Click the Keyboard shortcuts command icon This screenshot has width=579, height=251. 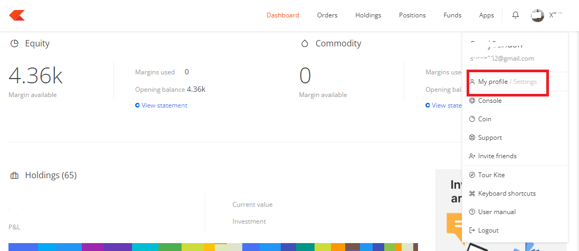pyautogui.click(x=472, y=194)
